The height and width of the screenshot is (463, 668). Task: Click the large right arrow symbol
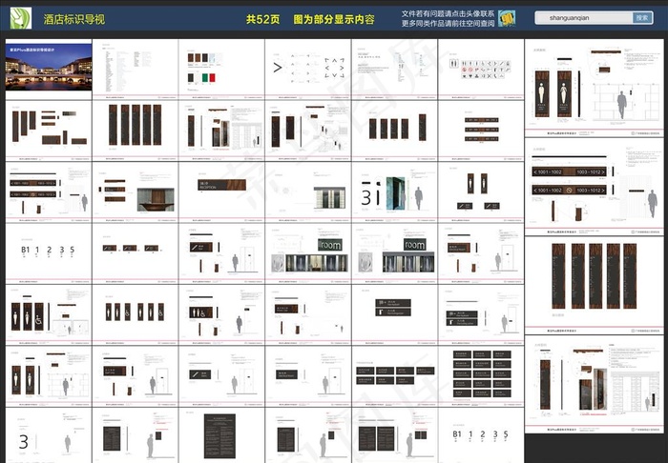tap(279, 68)
